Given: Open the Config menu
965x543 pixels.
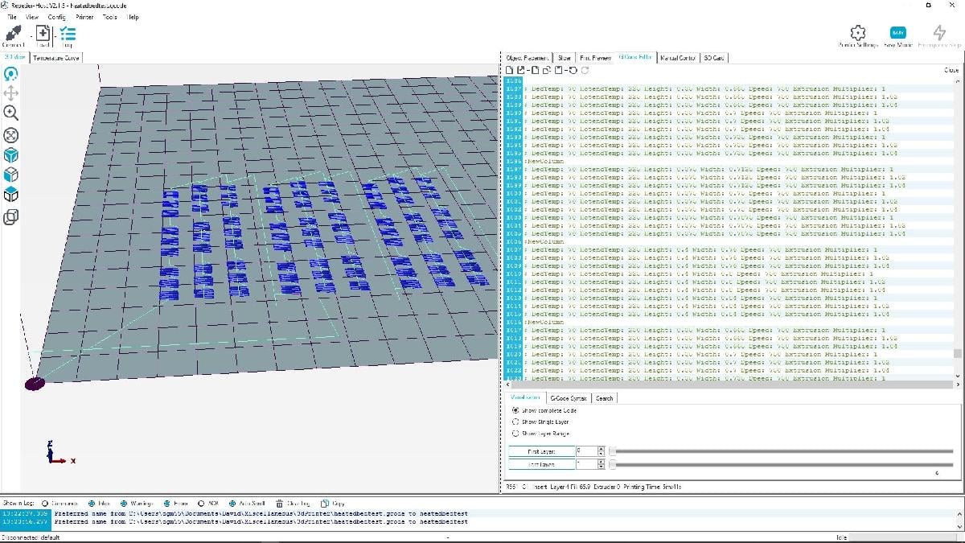Looking at the screenshot, I should click(x=56, y=17).
